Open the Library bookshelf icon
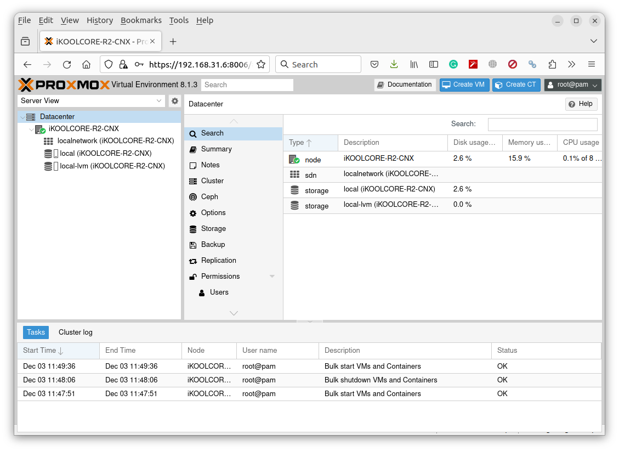This screenshot has height=451, width=619. pyautogui.click(x=414, y=64)
